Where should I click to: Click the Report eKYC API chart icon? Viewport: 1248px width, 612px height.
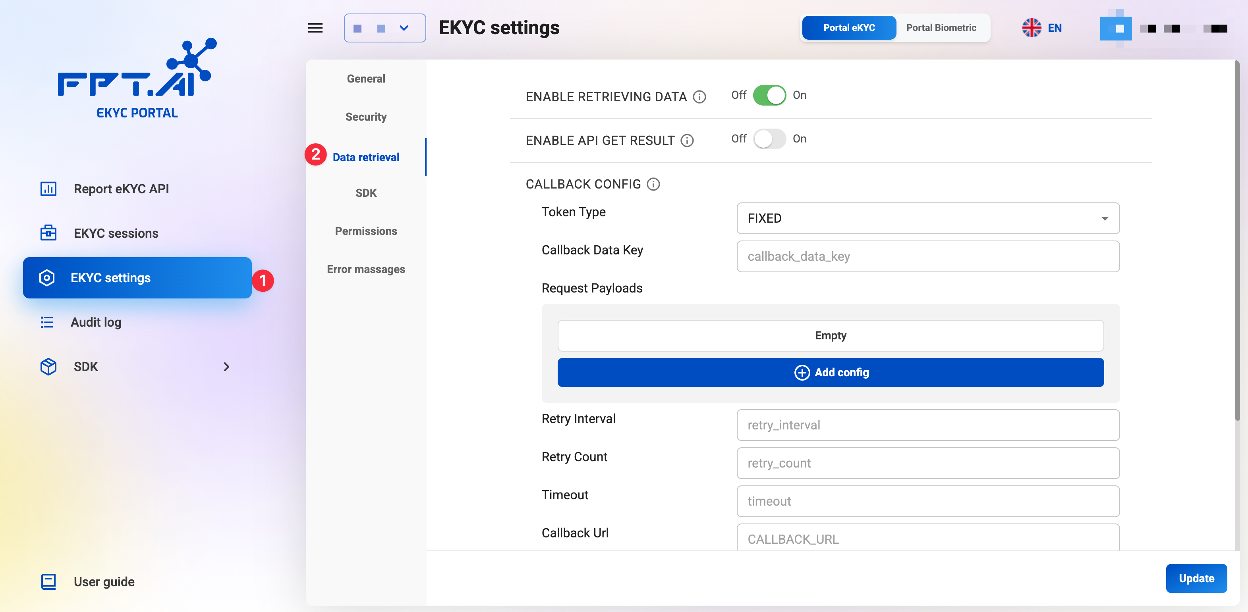48,189
